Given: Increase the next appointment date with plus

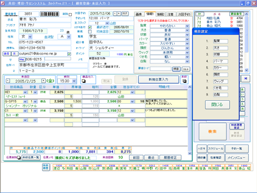Looking at the screenshot, I should pos(119,14).
